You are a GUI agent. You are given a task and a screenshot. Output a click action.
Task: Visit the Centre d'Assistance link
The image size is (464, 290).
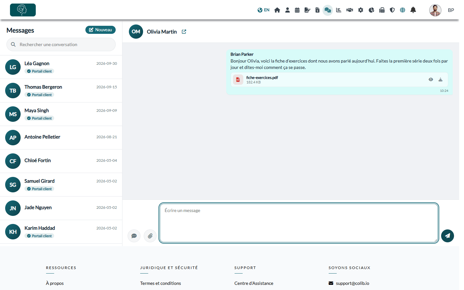[254, 283]
